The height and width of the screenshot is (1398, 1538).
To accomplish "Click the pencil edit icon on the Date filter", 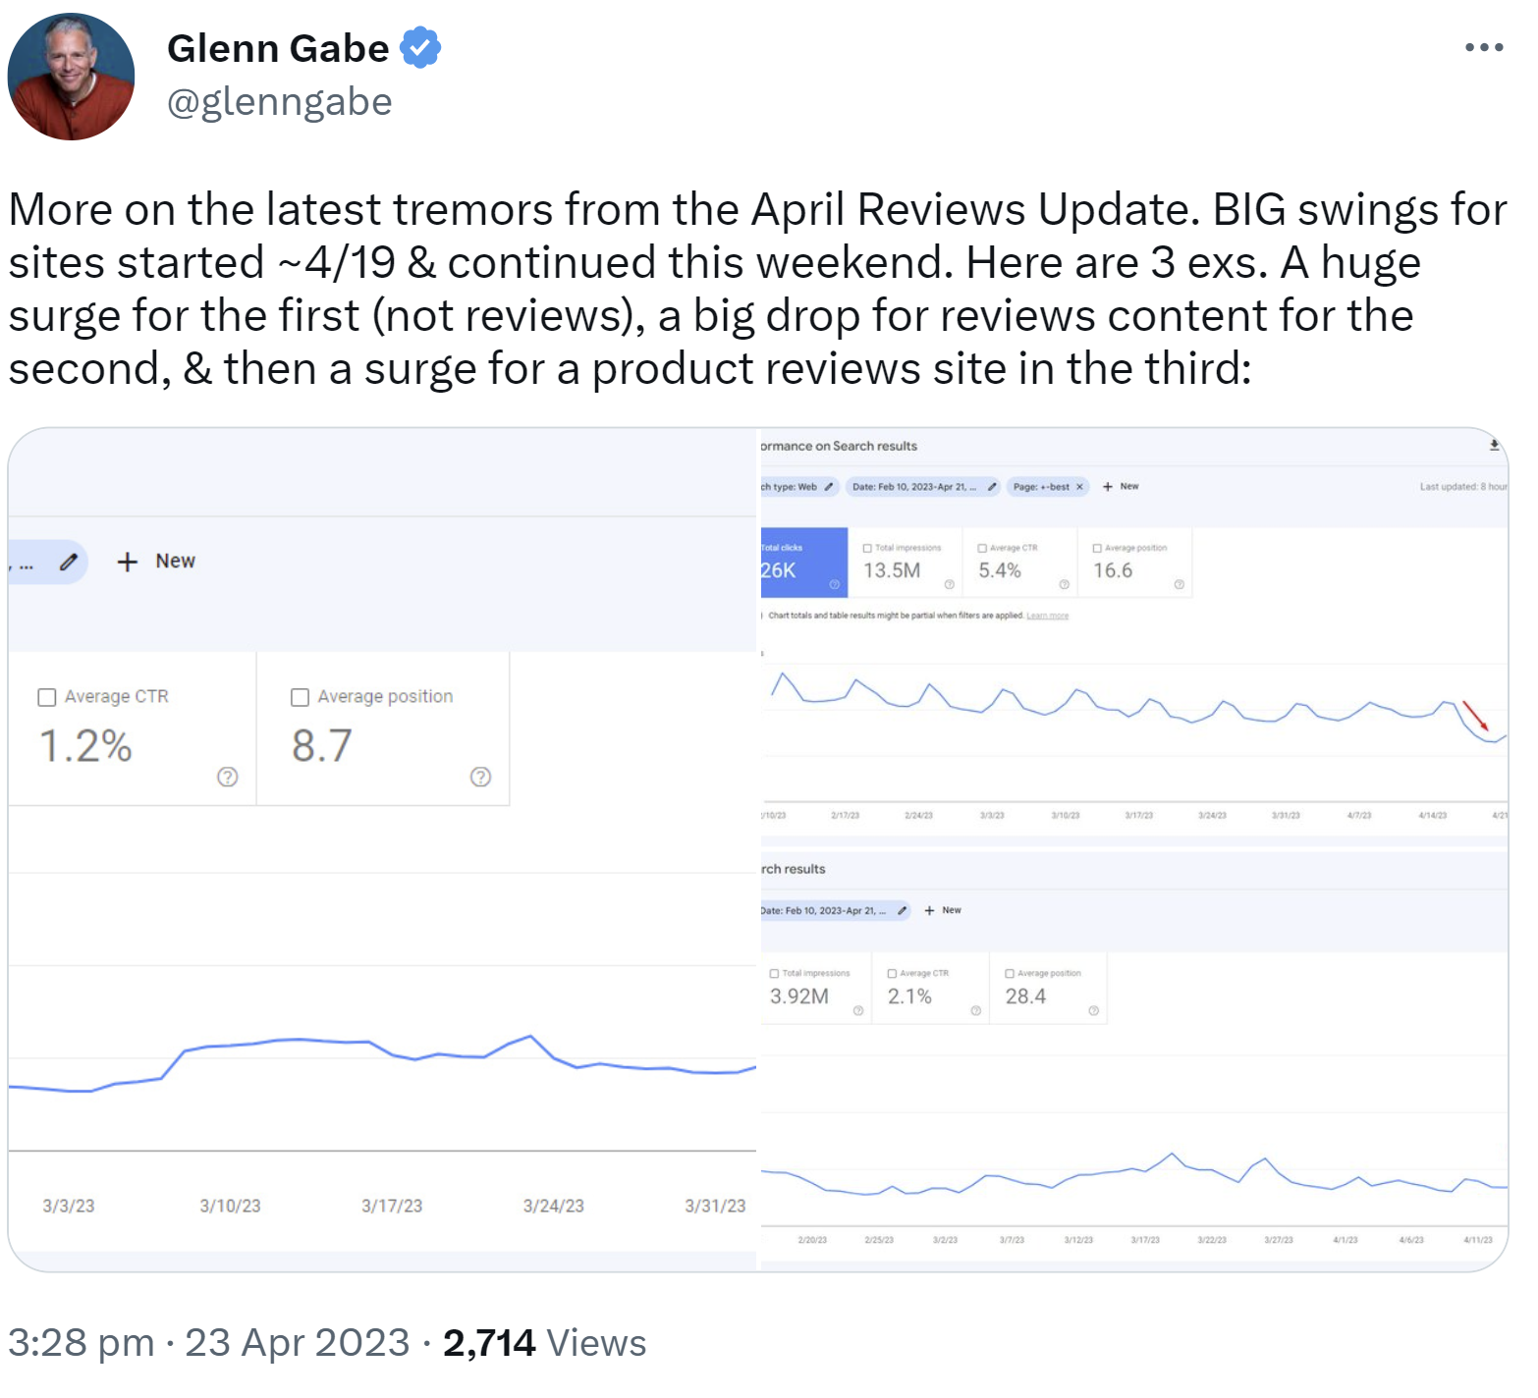I will click(x=991, y=486).
